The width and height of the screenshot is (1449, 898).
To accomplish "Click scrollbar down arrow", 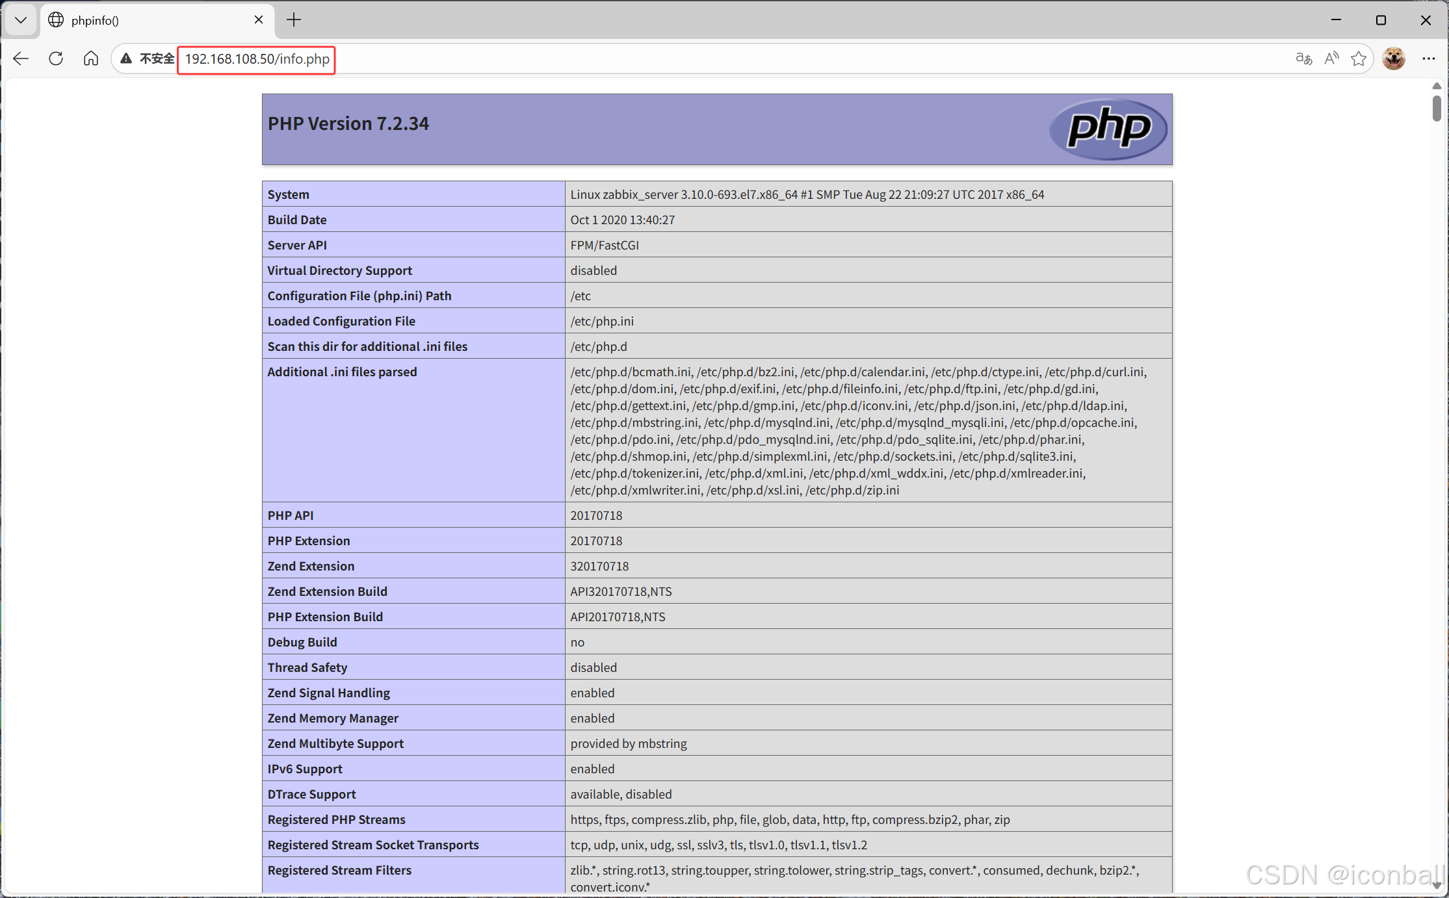I will (x=1437, y=885).
